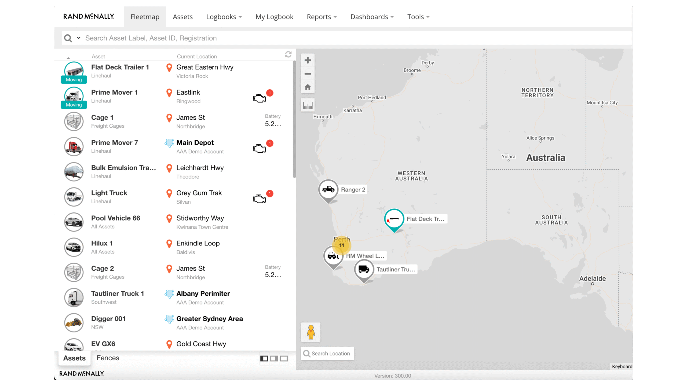
Task: Select the Hilux 1 asset name
Action: click(x=102, y=243)
